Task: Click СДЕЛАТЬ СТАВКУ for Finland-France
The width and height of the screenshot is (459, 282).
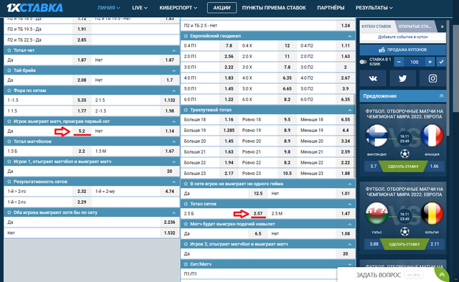Action: [403, 166]
